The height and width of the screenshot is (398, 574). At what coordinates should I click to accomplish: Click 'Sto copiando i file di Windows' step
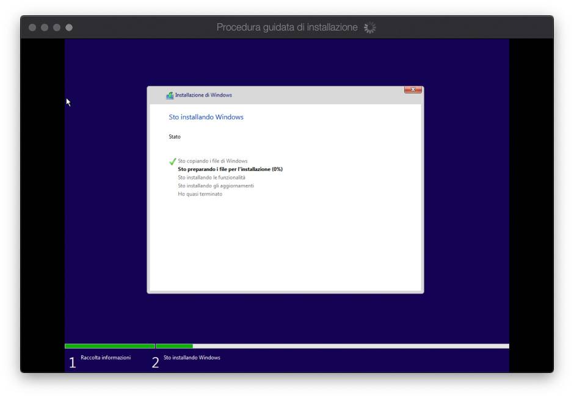click(x=213, y=161)
